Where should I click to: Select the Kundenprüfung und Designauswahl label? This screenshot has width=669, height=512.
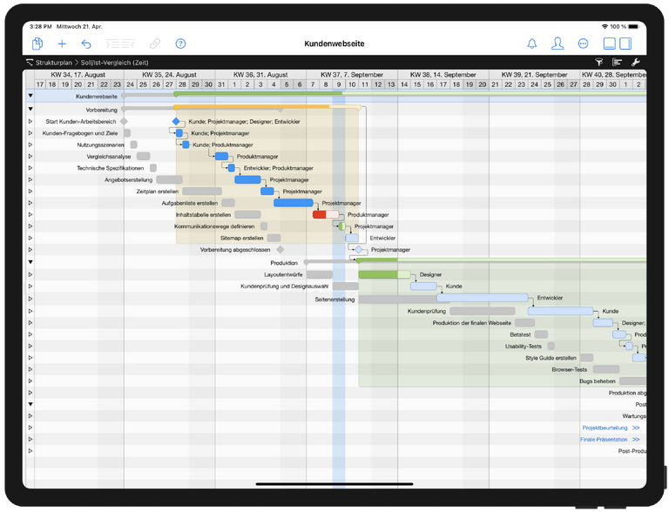click(x=285, y=286)
